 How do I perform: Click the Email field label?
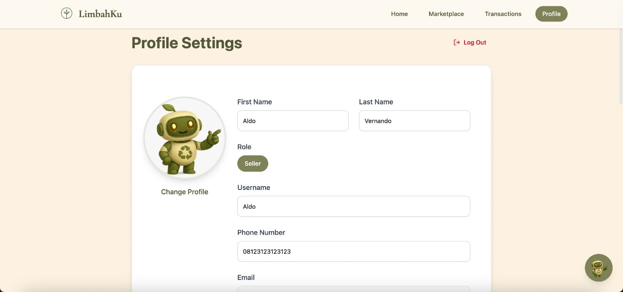pos(246,278)
